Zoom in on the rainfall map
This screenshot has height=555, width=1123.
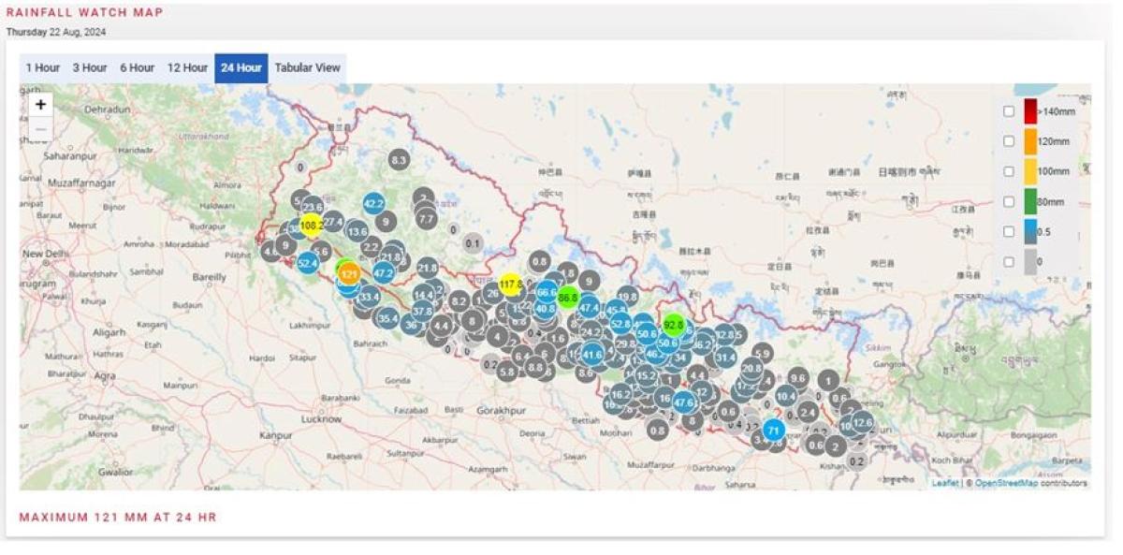(x=40, y=105)
